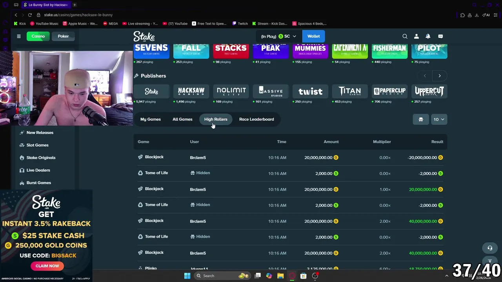The height and width of the screenshot is (282, 502).
Task: Open the user profile icon
Action: pyautogui.click(x=417, y=36)
